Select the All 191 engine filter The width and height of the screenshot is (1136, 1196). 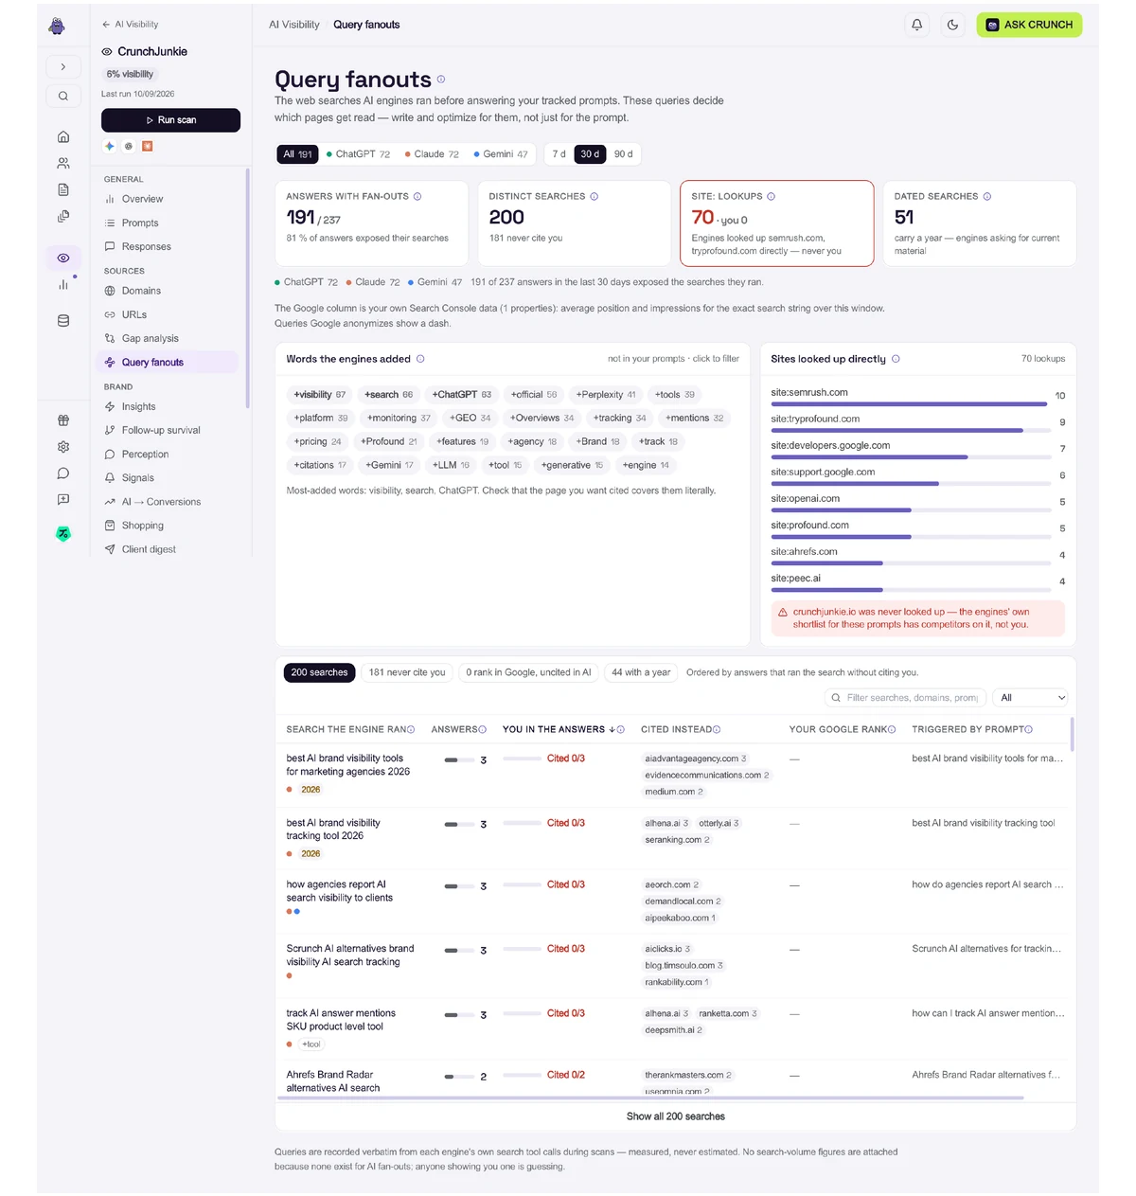coord(297,154)
